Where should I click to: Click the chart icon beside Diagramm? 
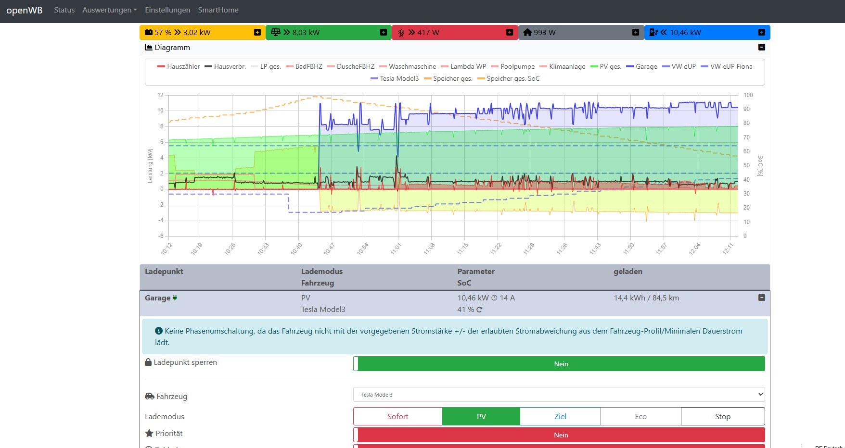[149, 47]
